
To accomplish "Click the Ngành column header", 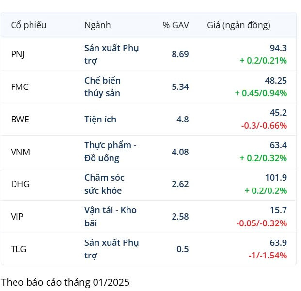I will 97,25.
